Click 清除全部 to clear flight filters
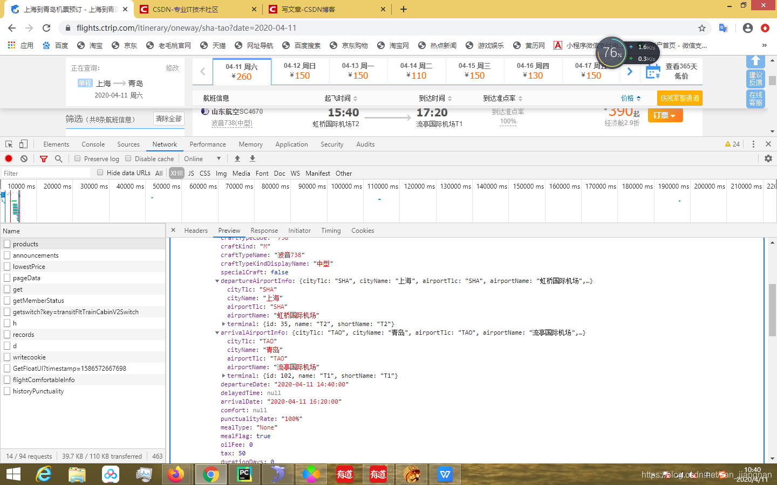 point(168,119)
